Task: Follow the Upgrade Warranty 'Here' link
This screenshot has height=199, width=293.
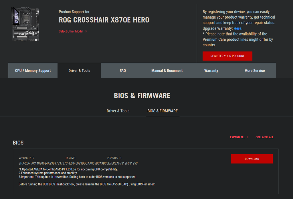Action: 237,28
